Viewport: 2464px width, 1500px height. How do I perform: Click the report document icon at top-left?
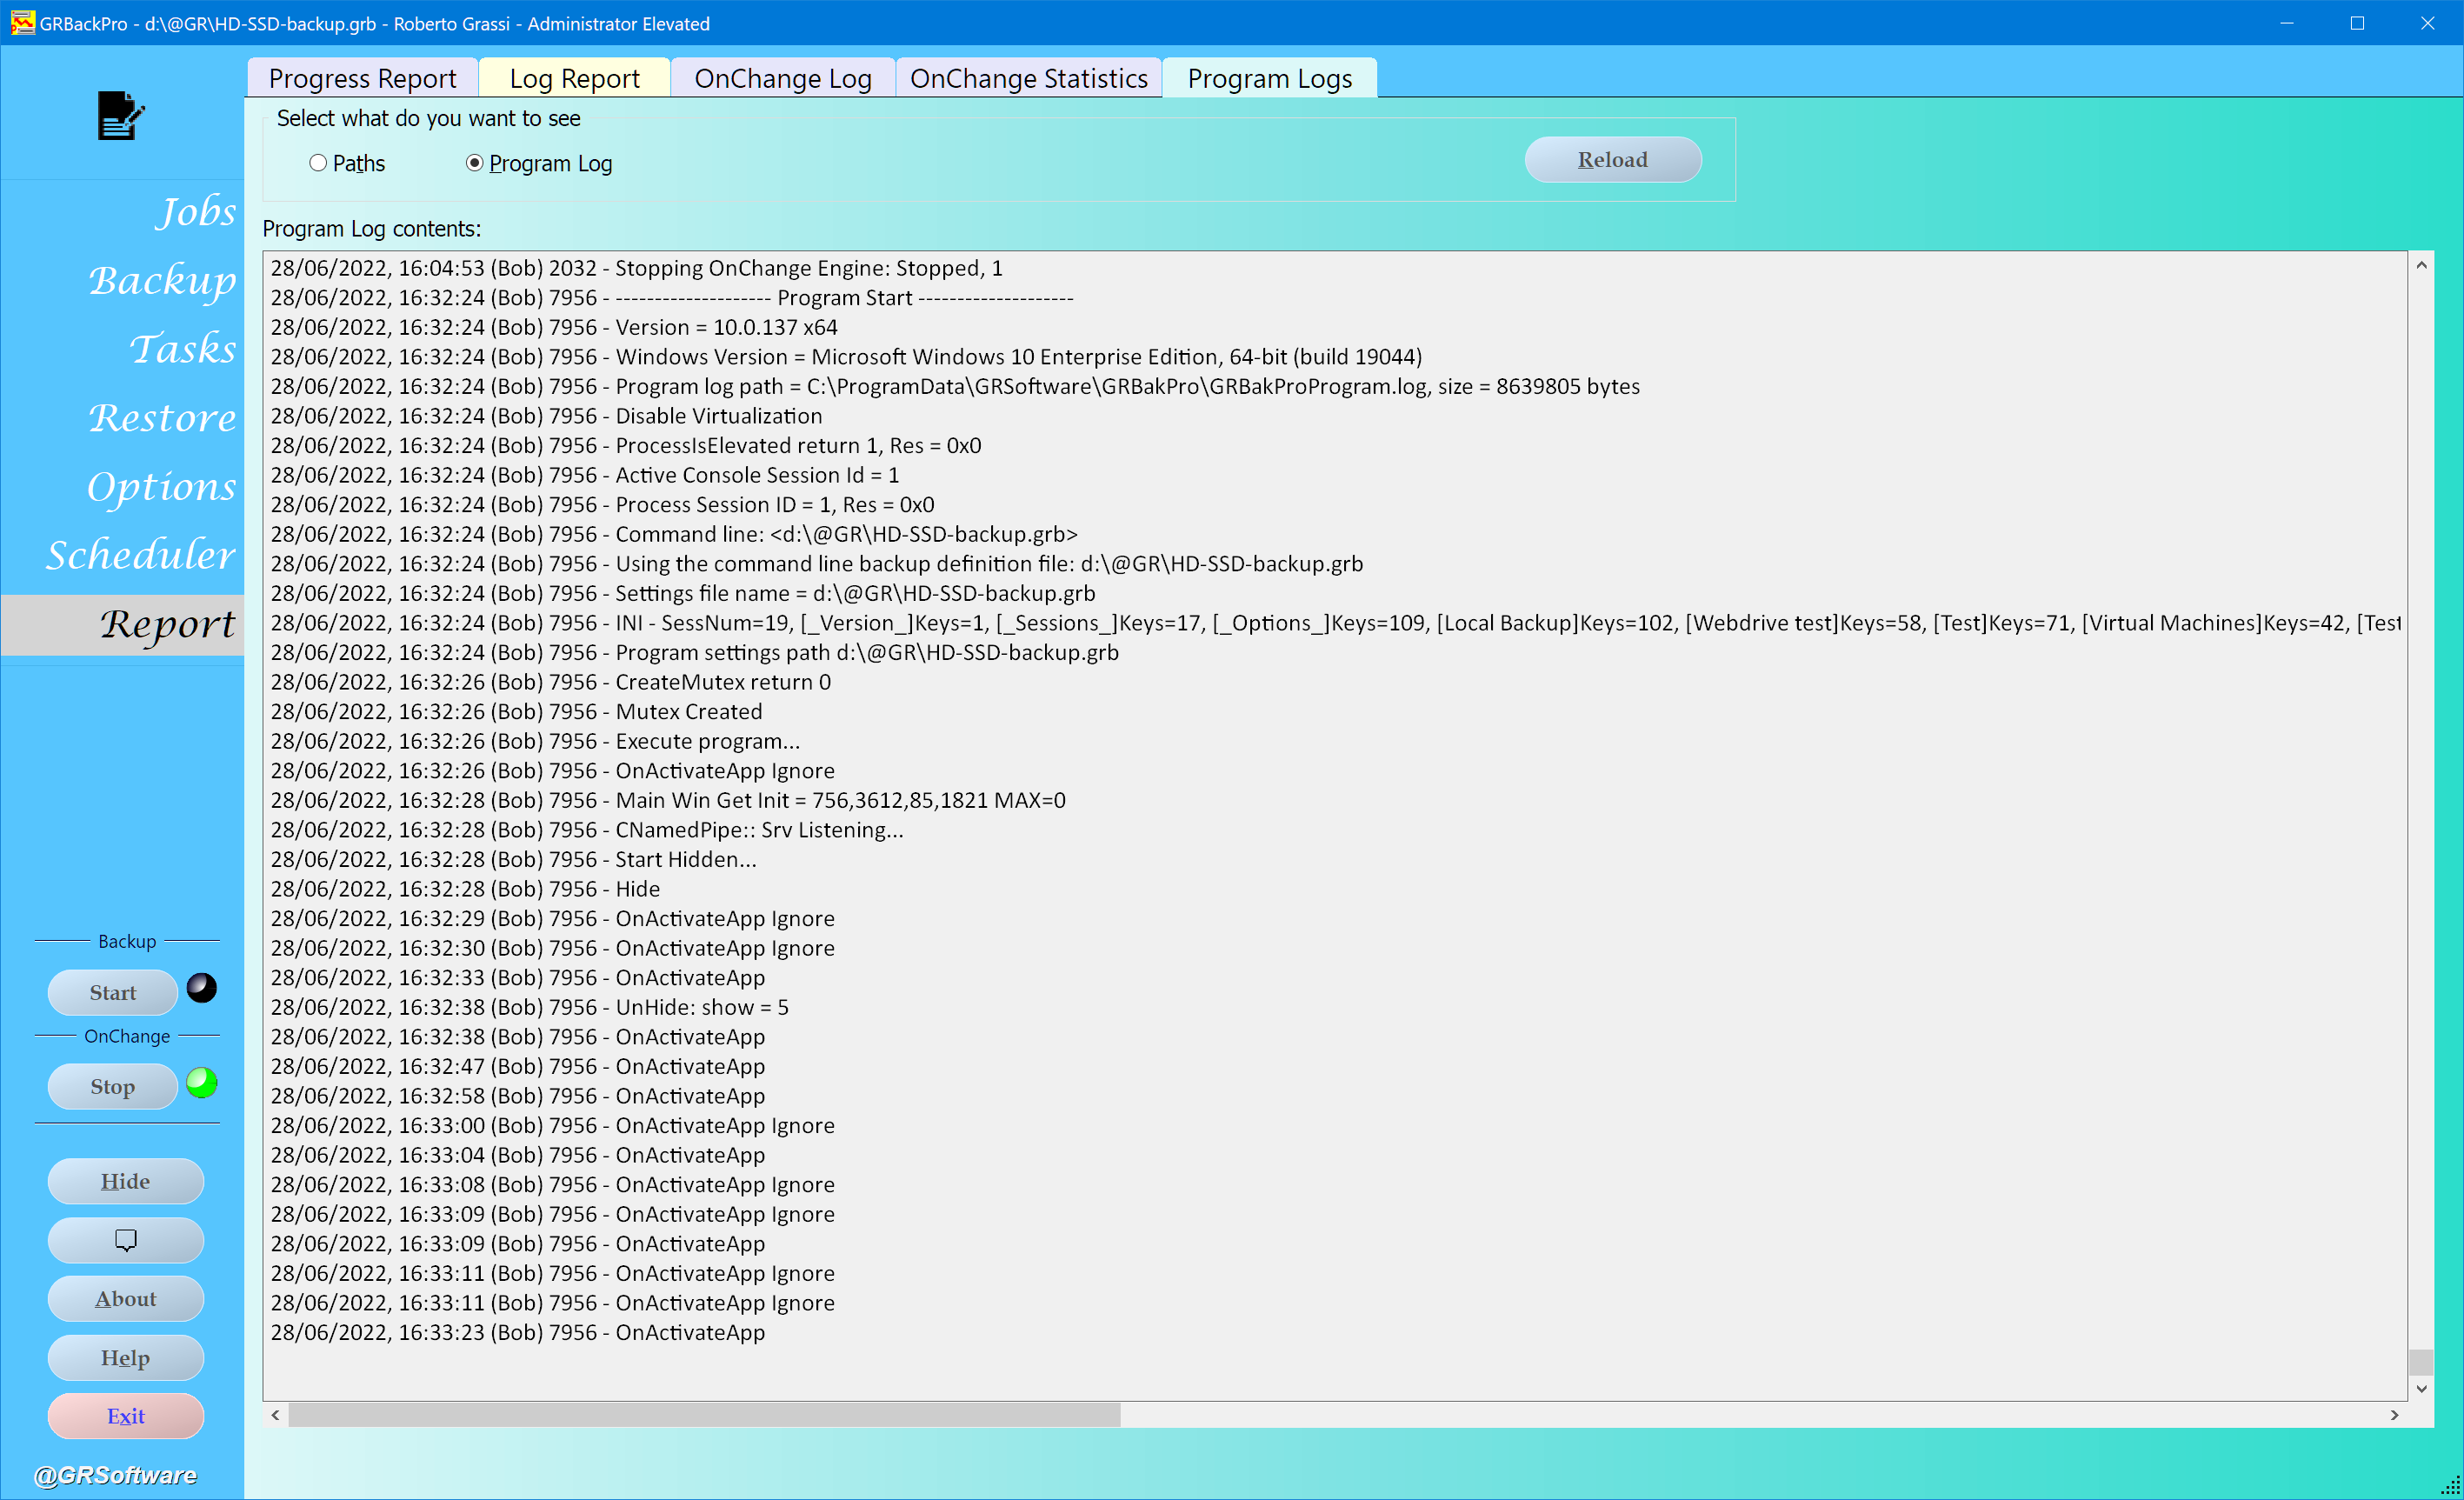[120, 116]
